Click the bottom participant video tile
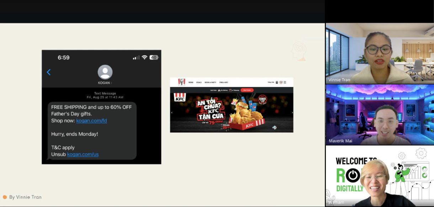Image resolution: width=434 pixels, height=207 pixels. (x=380, y=176)
